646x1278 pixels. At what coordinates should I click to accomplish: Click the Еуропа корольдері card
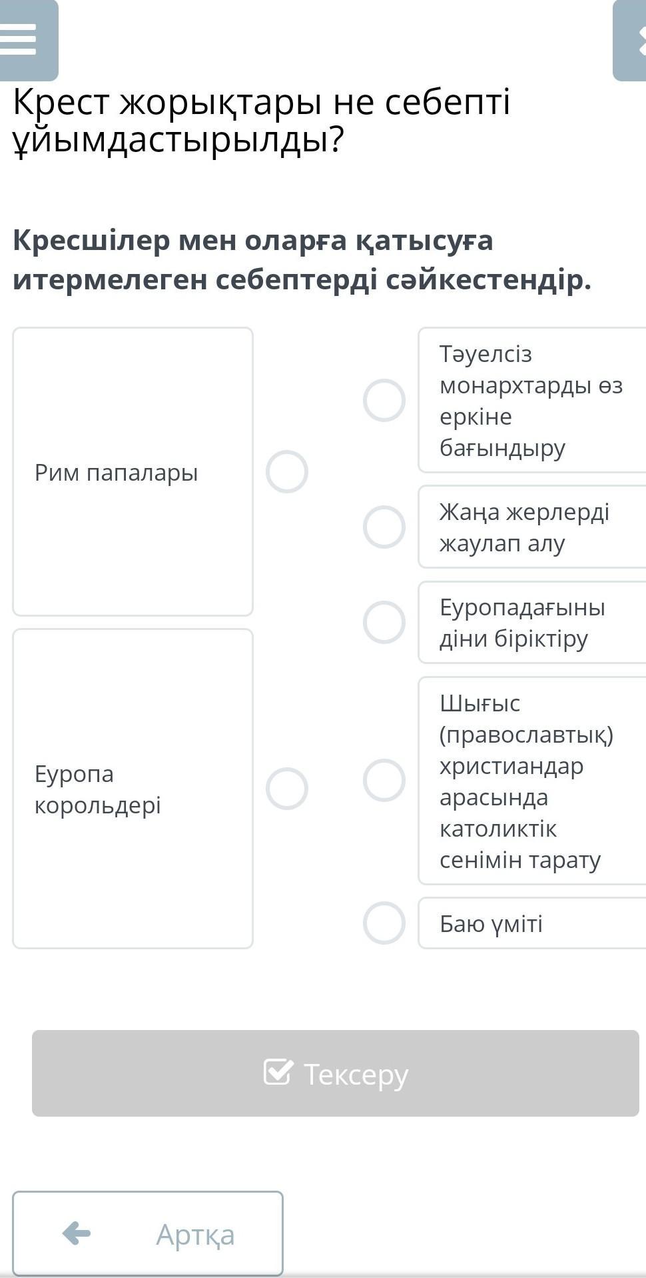pyautogui.click(x=133, y=789)
